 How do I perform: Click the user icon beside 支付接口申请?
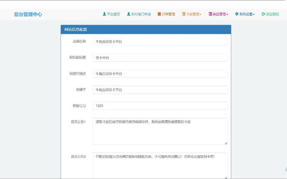tap(128, 14)
